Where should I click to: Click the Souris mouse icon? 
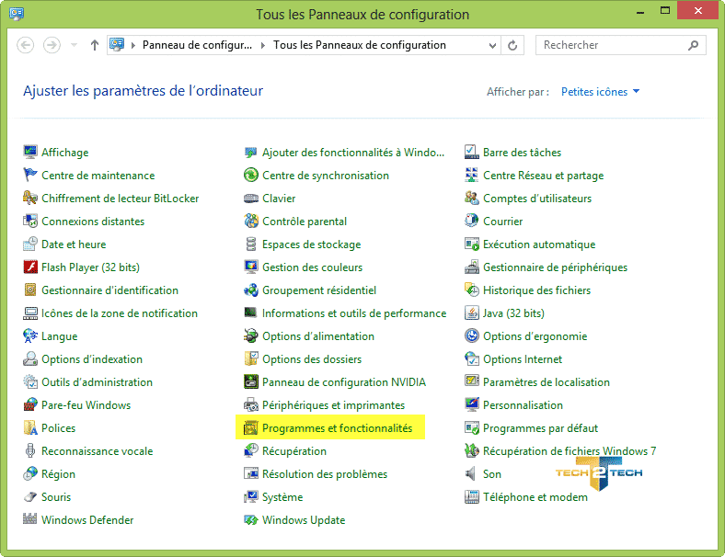pyautogui.click(x=30, y=497)
